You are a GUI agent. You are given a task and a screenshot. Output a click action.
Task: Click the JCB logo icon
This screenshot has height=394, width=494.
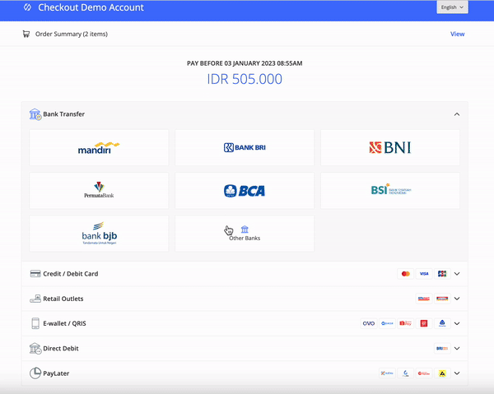pyautogui.click(x=442, y=274)
